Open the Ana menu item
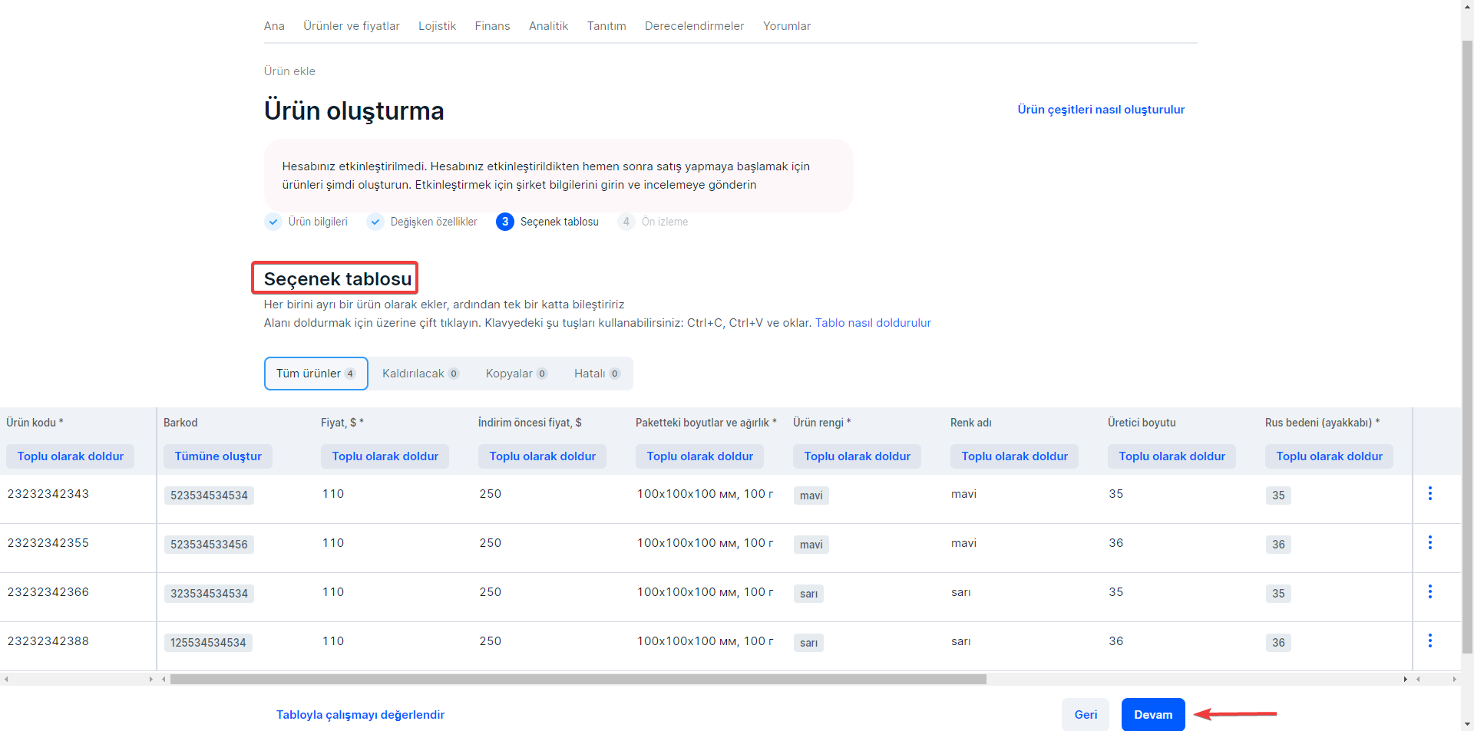Viewport: 1474px width, 731px height. point(274,26)
